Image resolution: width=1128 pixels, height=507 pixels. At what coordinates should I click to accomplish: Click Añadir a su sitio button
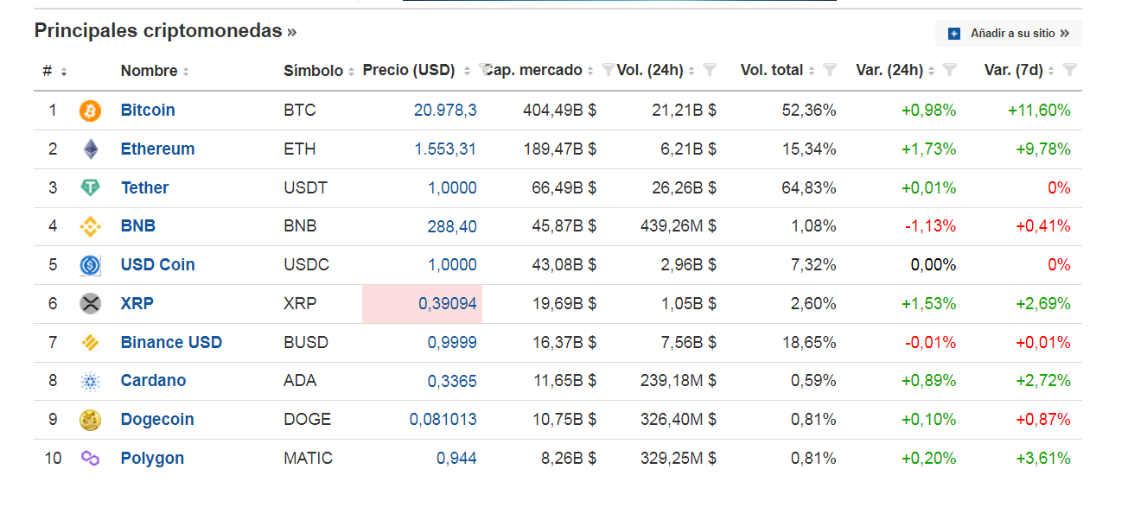1009,34
